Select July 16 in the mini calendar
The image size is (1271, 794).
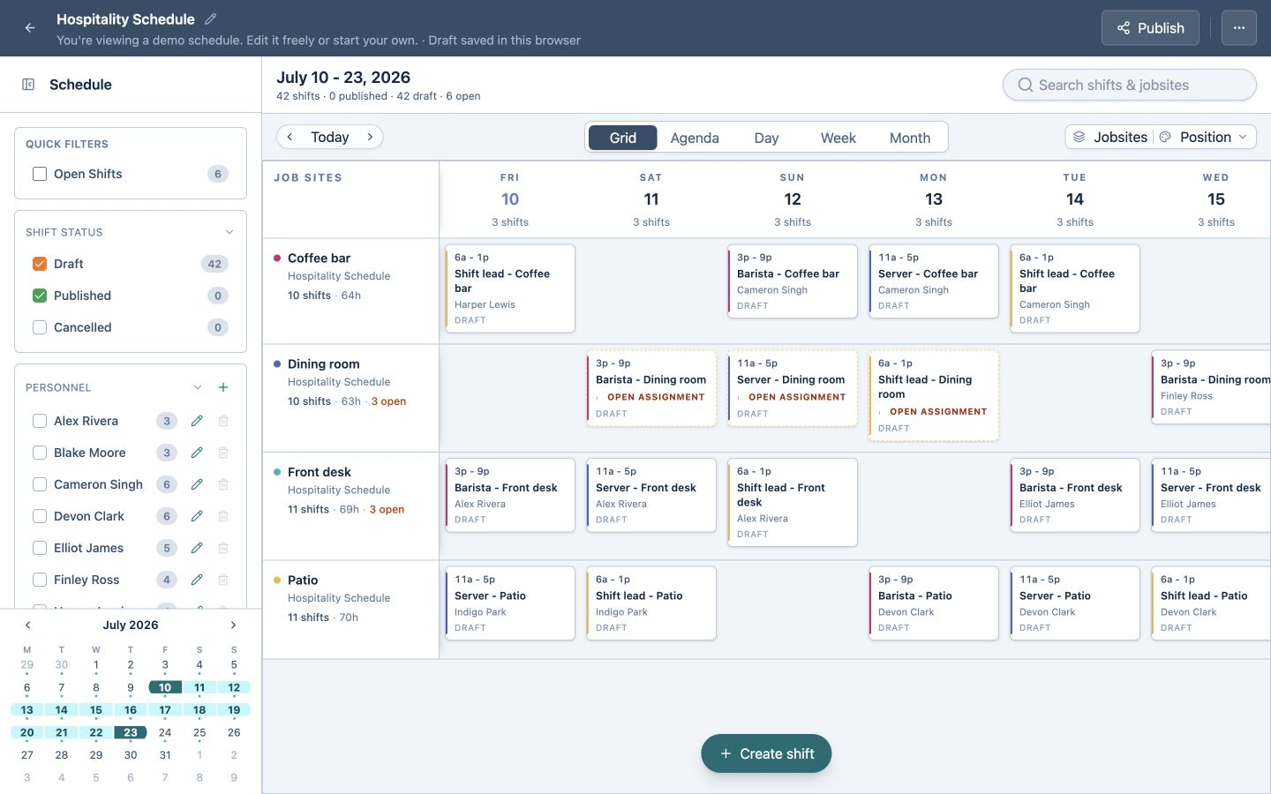point(131,710)
